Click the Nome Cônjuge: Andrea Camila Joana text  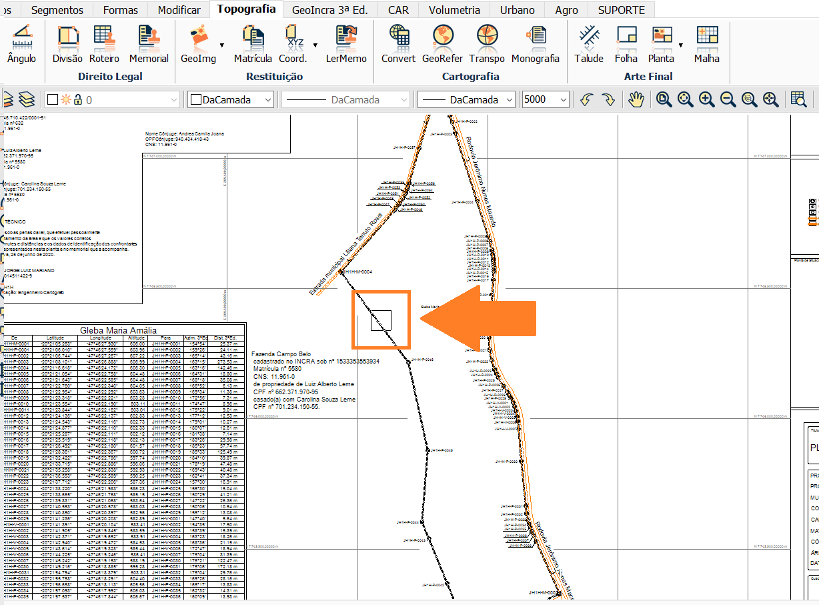(185, 134)
